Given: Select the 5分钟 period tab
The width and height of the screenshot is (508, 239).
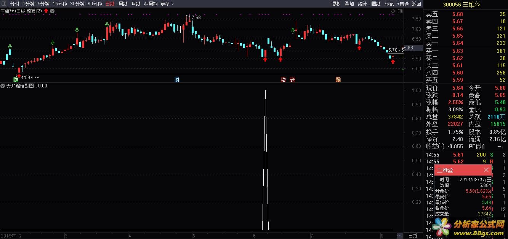Looking at the screenshot, I should [x=43, y=4].
